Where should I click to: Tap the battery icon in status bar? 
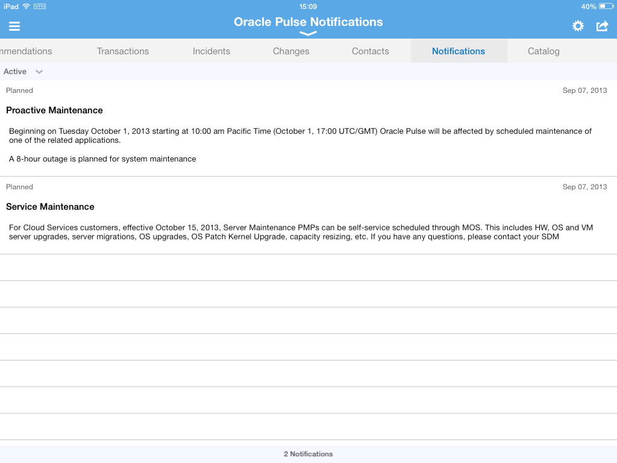click(x=606, y=6)
